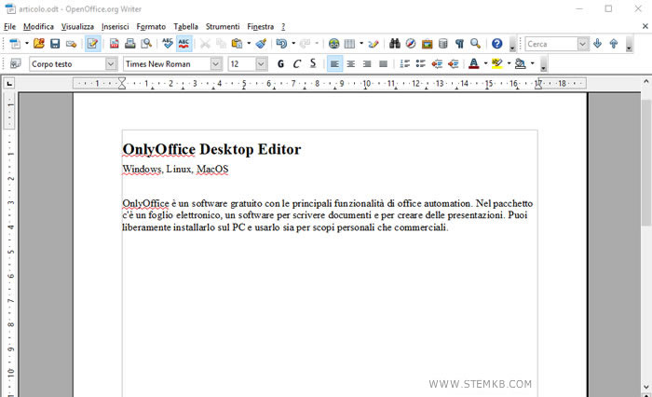
Task: Find next with the down arrow
Action: (598, 44)
